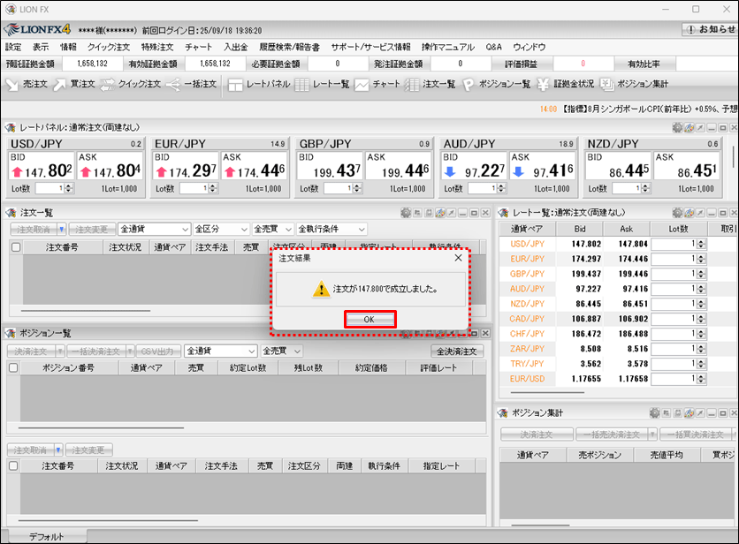Image resolution: width=739 pixels, height=544 pixels.
Task: Expand the 全執行条件 dropdown
Action: tap(331, 229)
